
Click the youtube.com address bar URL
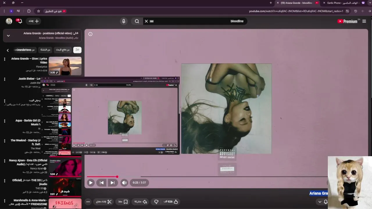tap(296, 11)
